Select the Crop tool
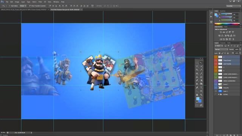The image size is (242, 136). pos(197,70)
